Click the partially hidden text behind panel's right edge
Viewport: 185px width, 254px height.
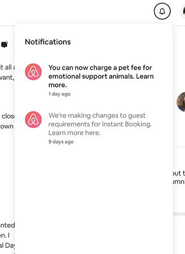click(x=179, y=177)
